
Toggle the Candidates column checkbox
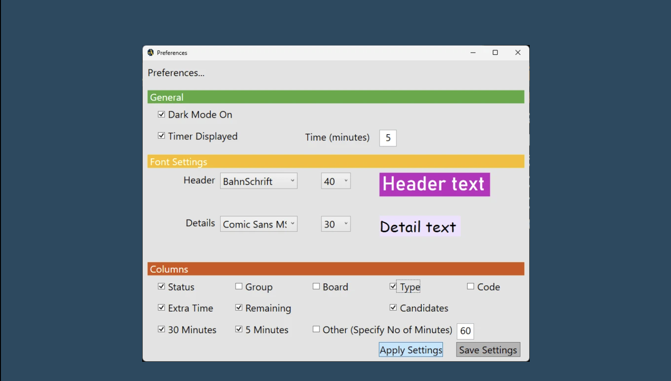coord(393,308)
